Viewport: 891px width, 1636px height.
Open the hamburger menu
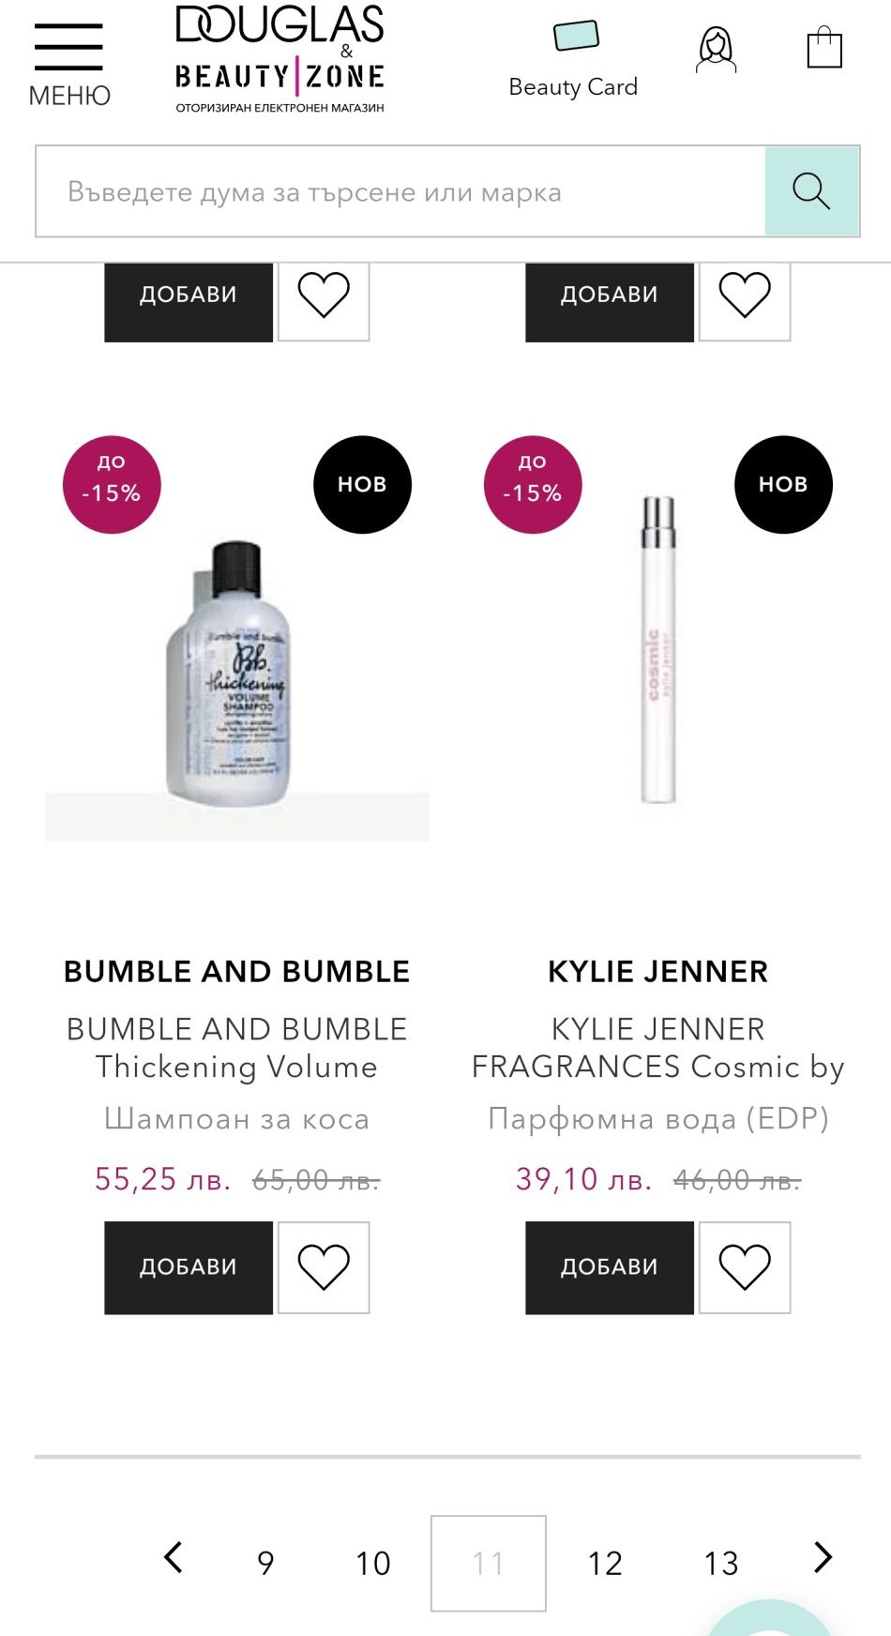tap(68, 63)
